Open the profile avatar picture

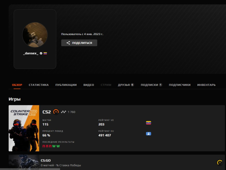(x=35, y=35)
